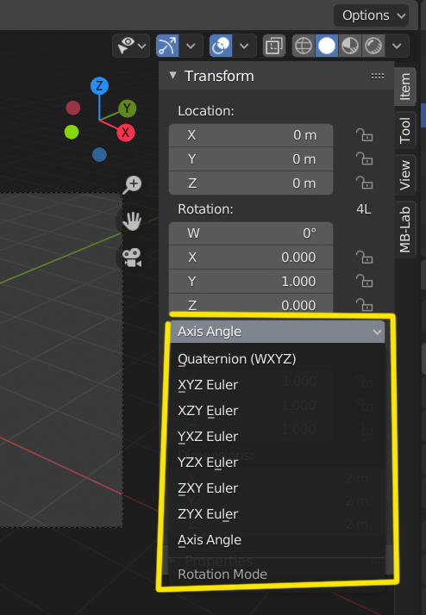Image resolution: width=426 pixels, height=615 pixels.
Task: Lock the Rotation X axis
Action: [365, 258]
